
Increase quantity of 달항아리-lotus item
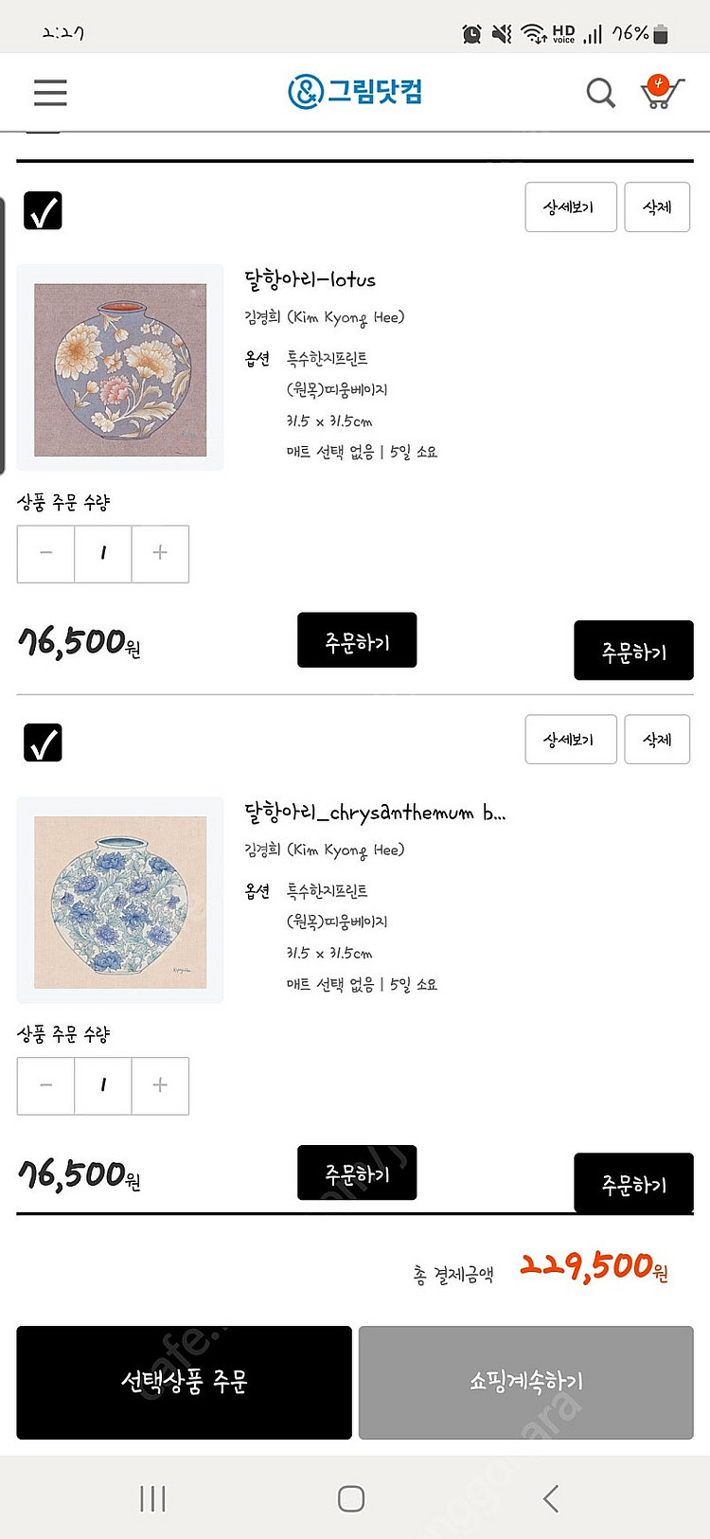160,553
